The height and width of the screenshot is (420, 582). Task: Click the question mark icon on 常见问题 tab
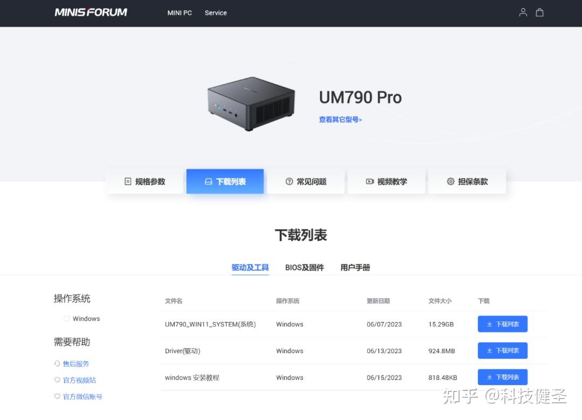pos(289,181)
